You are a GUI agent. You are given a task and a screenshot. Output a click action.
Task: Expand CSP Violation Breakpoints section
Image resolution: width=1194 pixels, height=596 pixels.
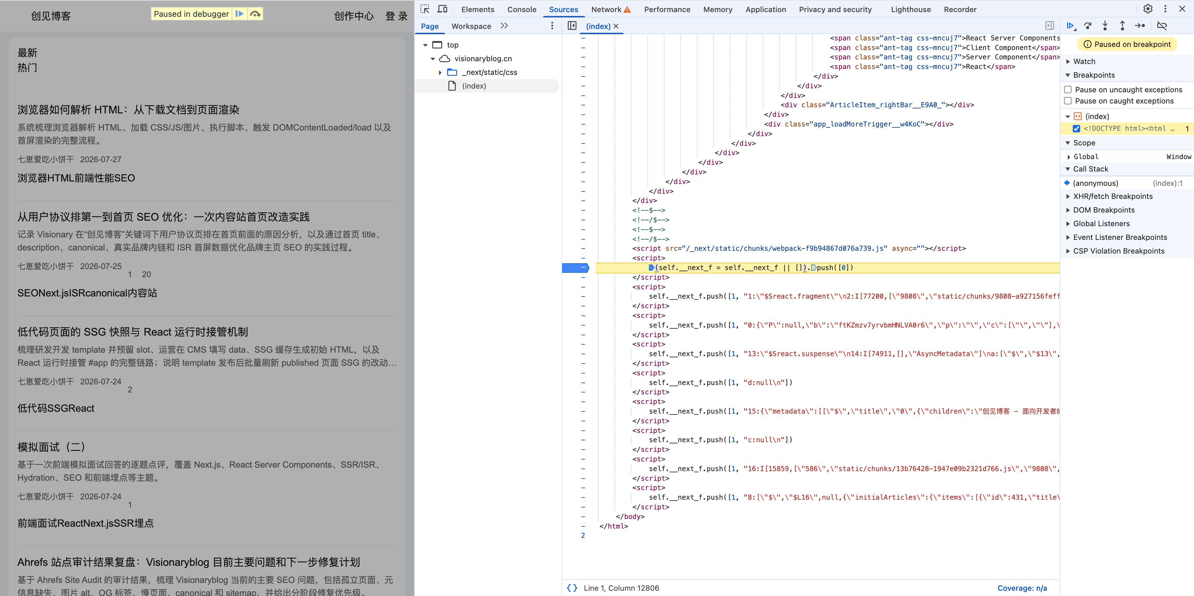pyautogui.click(x=1068, y=251)
